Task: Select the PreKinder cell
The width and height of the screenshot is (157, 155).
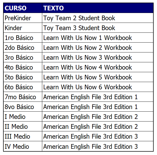Action: click(18, 18)
